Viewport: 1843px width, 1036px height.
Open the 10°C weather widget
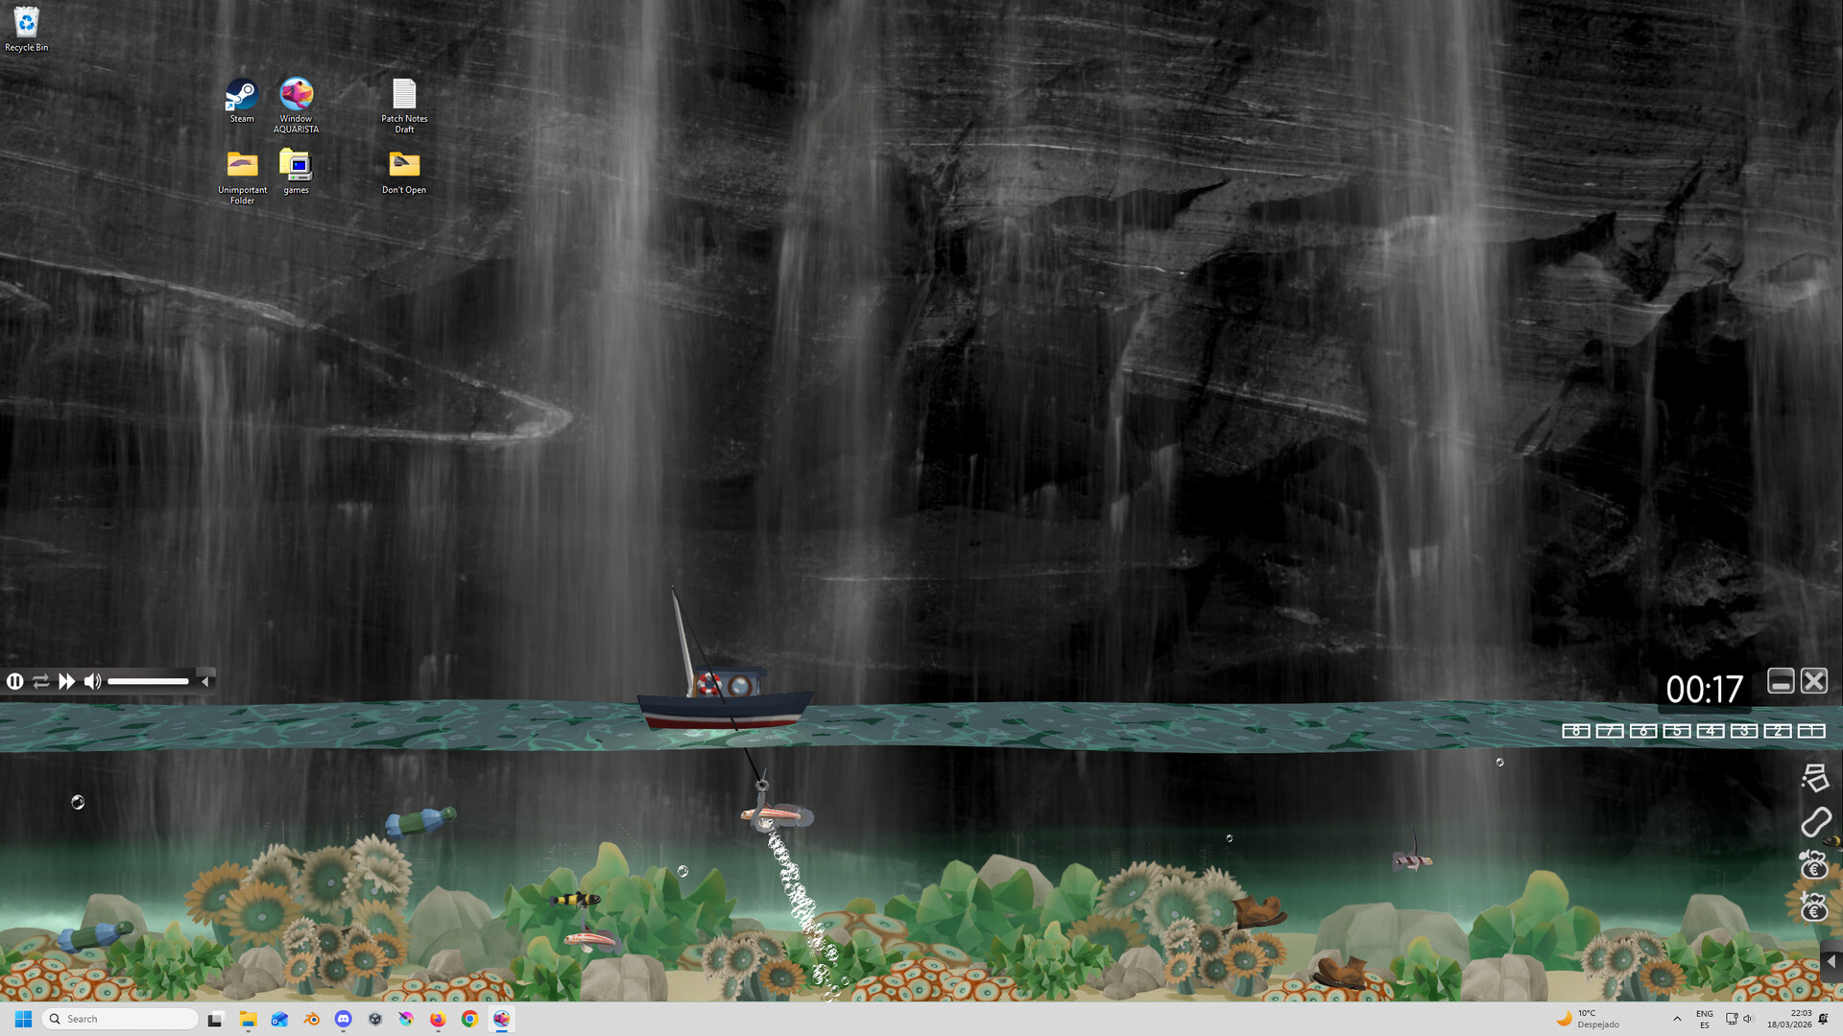coord(1589,1019)
